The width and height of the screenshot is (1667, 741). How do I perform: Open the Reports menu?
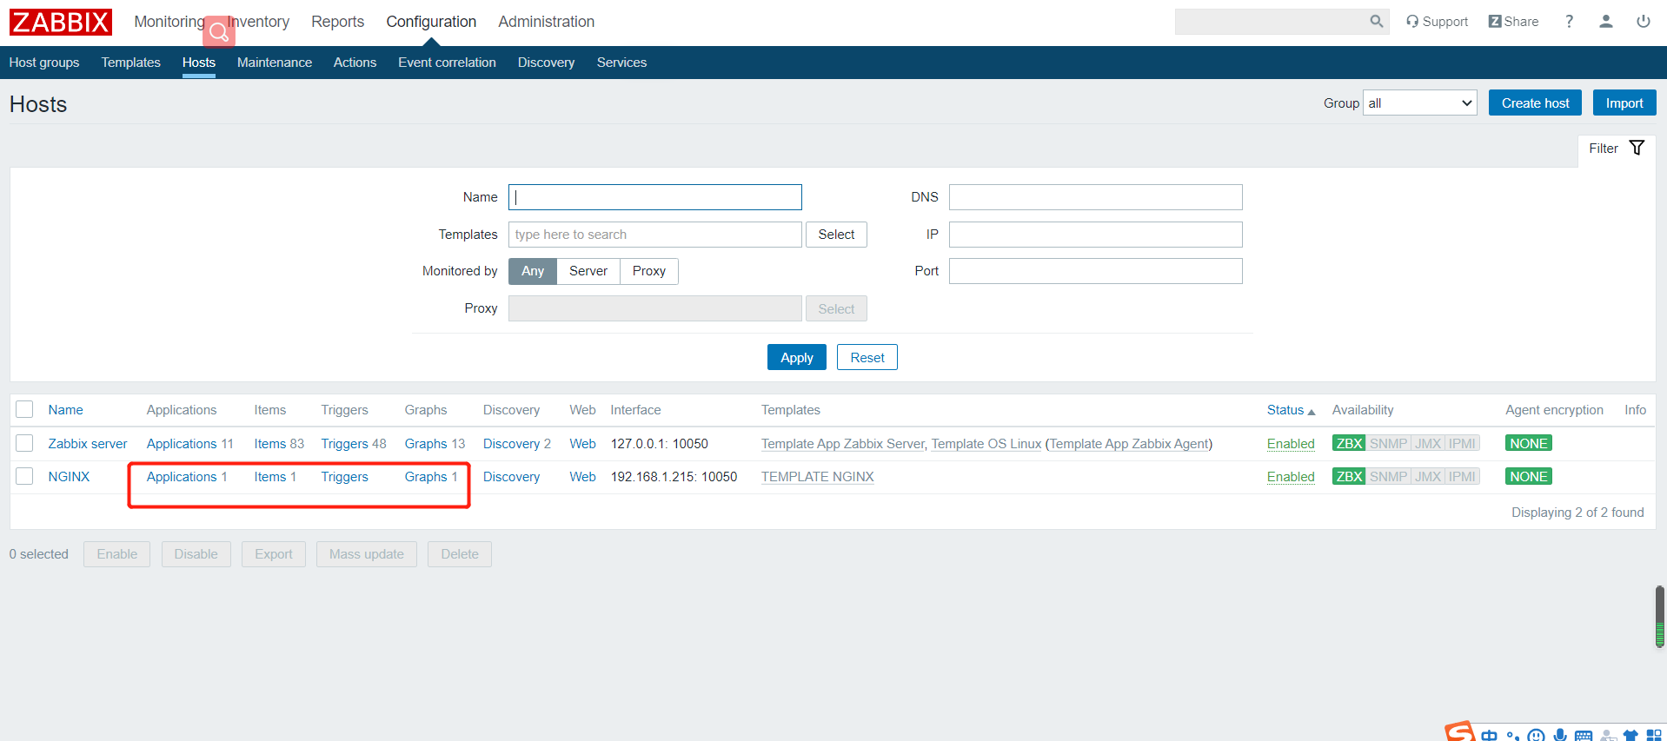coord(338,22)
